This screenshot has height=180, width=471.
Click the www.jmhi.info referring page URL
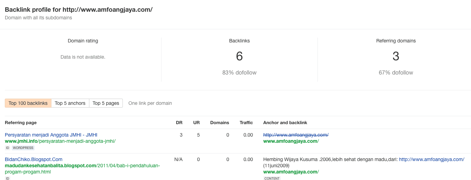(60, 141)
